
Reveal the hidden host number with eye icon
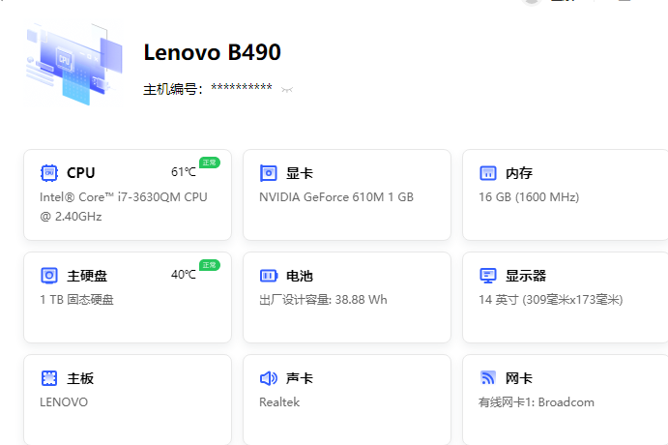[287, 90]
